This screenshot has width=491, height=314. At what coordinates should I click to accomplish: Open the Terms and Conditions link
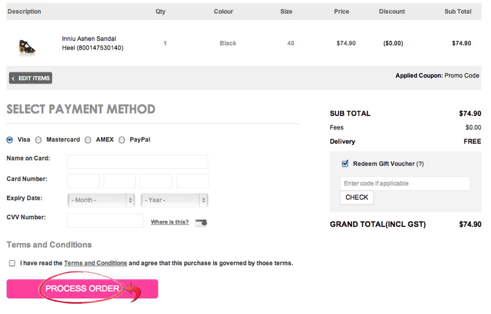coord(95,263)
